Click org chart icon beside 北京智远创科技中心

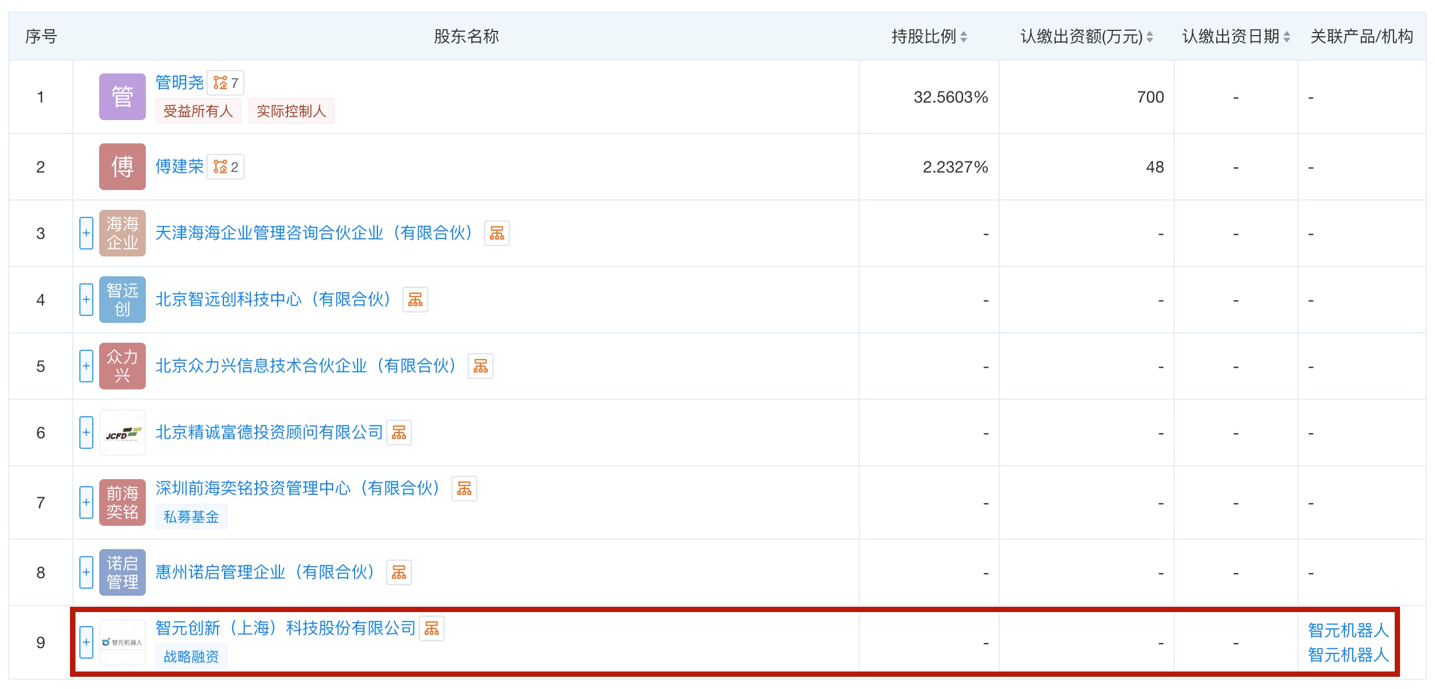pyautogui.click(x=415, y=300)
